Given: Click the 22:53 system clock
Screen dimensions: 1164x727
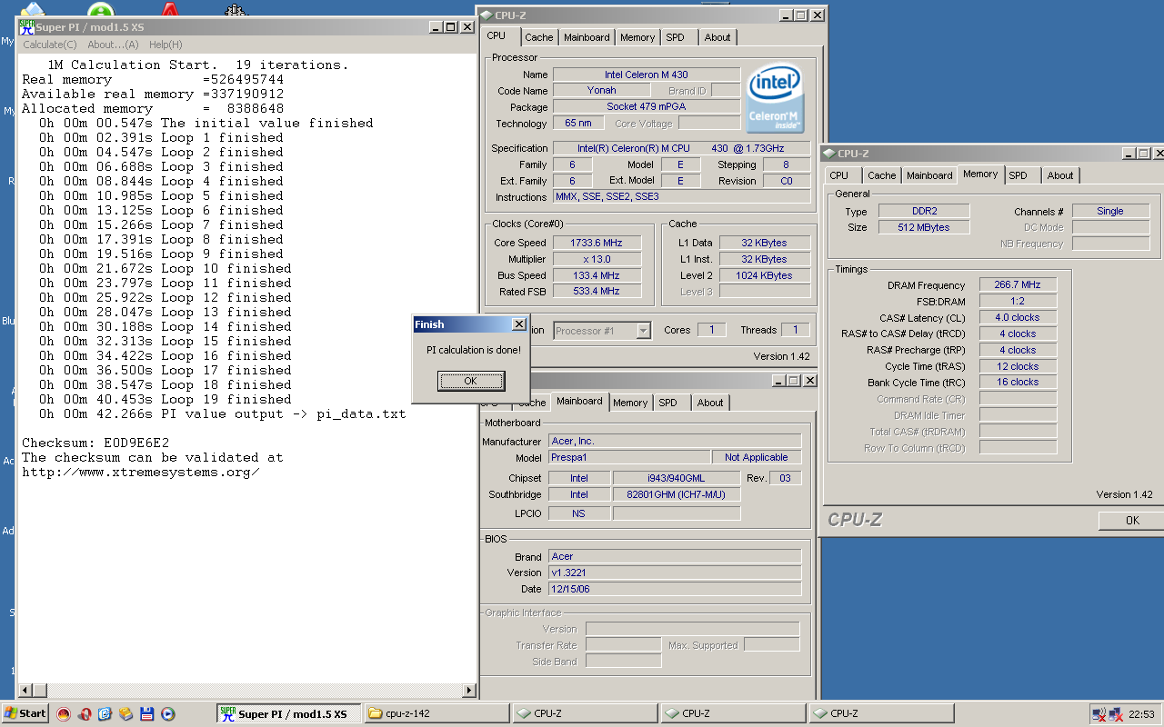Looking at the screenshot, I should [x=1141, y=714].
